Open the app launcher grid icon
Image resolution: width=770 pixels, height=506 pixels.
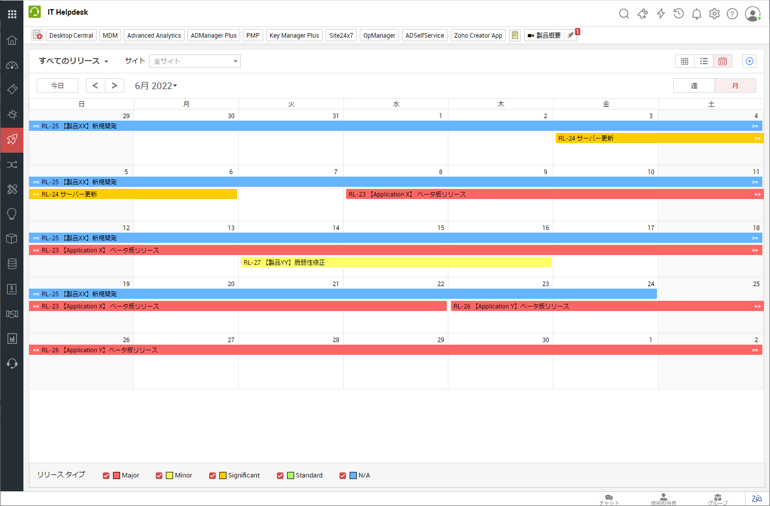tap(12, 14)
